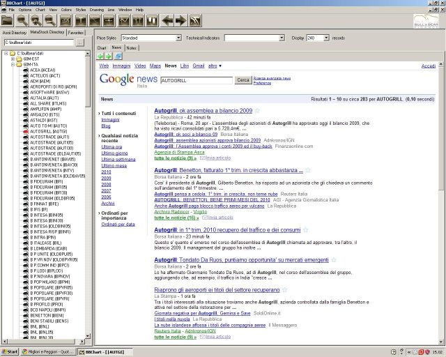Viewport: 446px width, 357px height.
Task: Open the Google 'altro' dropdown
Action: (x=215, y=66)
